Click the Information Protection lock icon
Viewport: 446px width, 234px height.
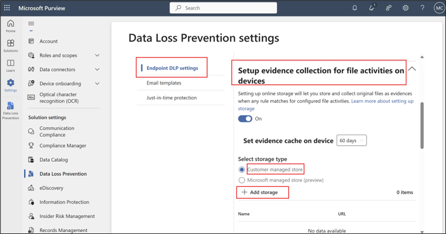coord(31,202)
